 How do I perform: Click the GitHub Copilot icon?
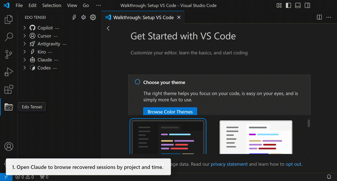click(32, 28)
